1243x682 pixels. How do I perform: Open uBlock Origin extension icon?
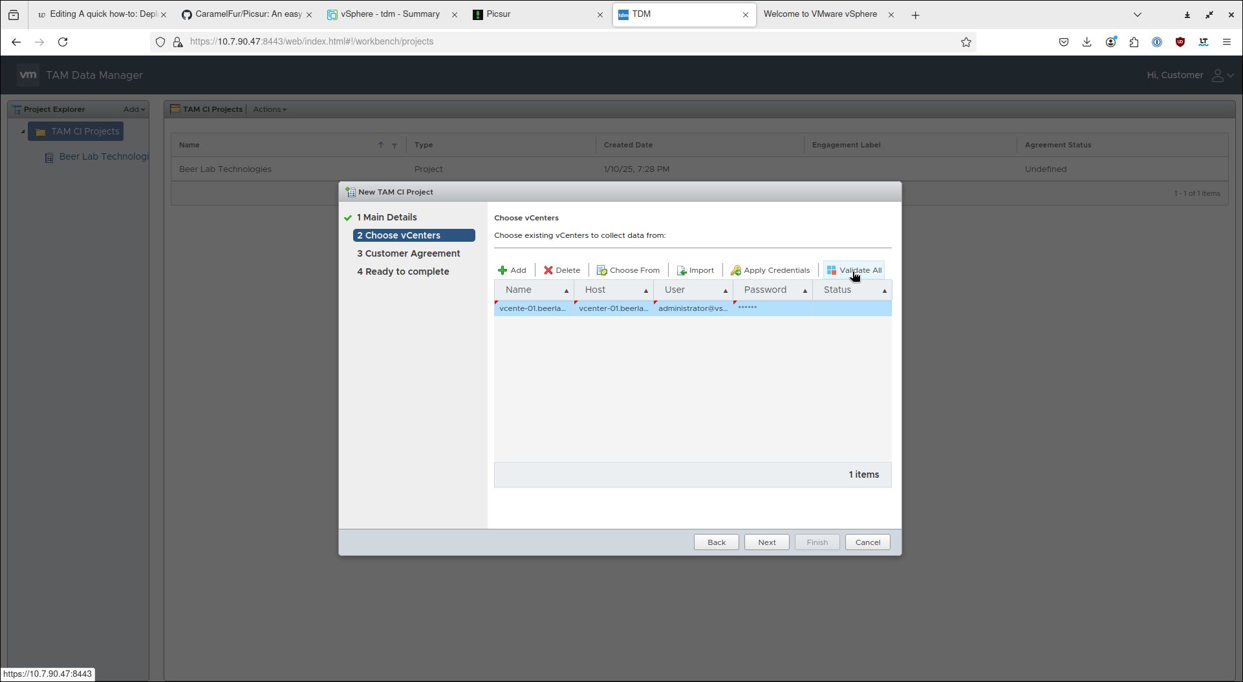1180,42
